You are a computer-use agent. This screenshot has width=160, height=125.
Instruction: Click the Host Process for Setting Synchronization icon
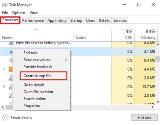pos(11,43)
